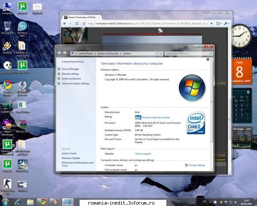
Task: Click the Chrome address bar URL
Action: 147,23
